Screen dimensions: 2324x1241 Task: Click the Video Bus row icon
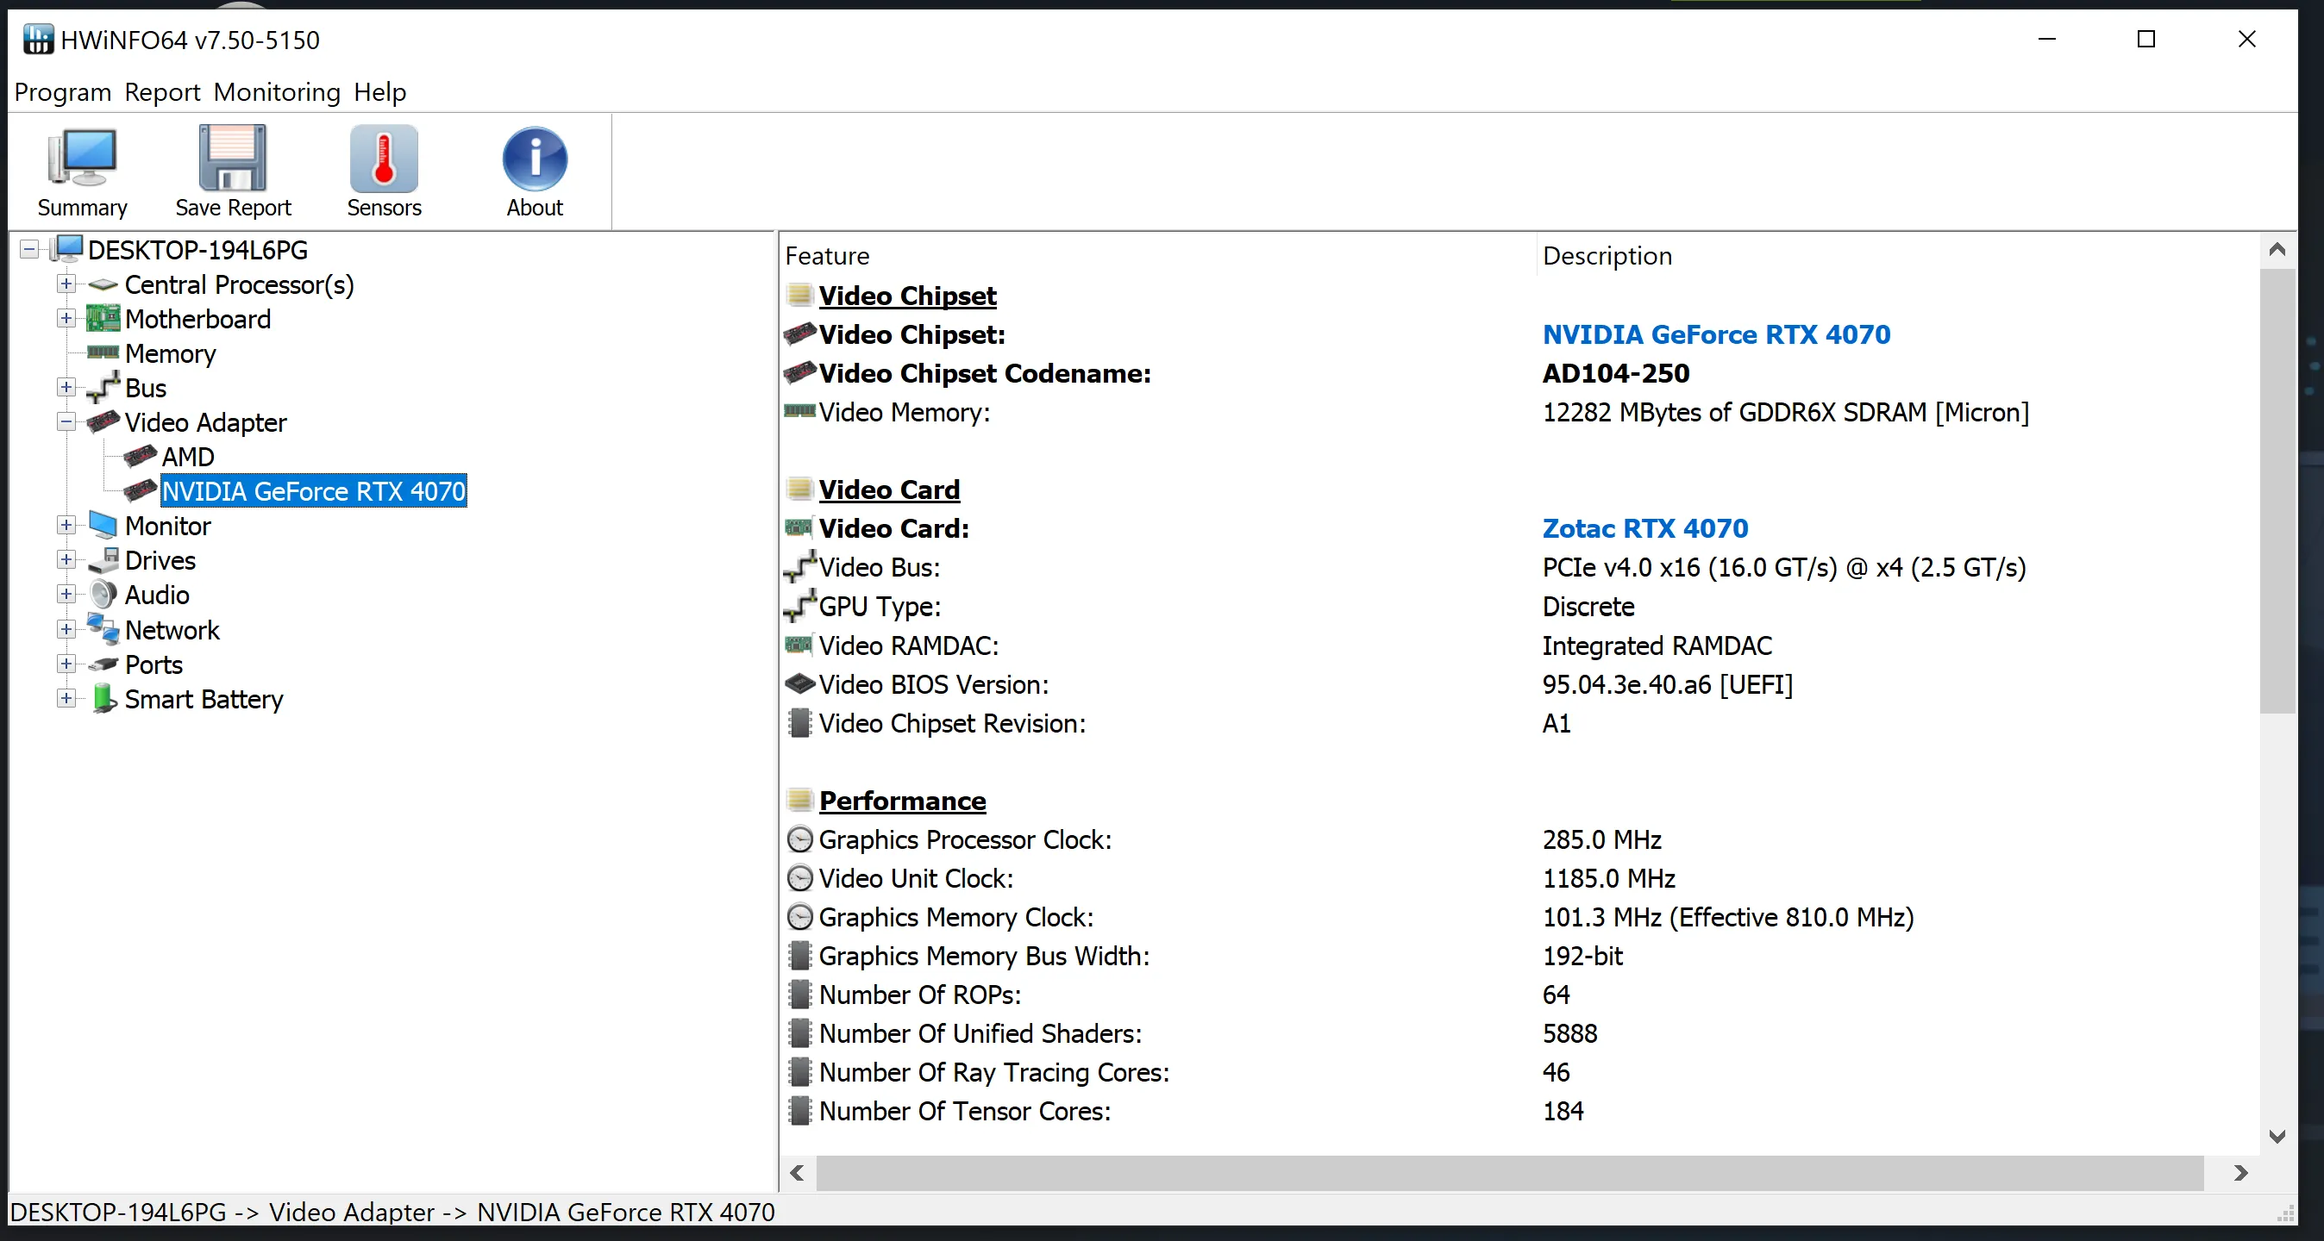(799, 567)
